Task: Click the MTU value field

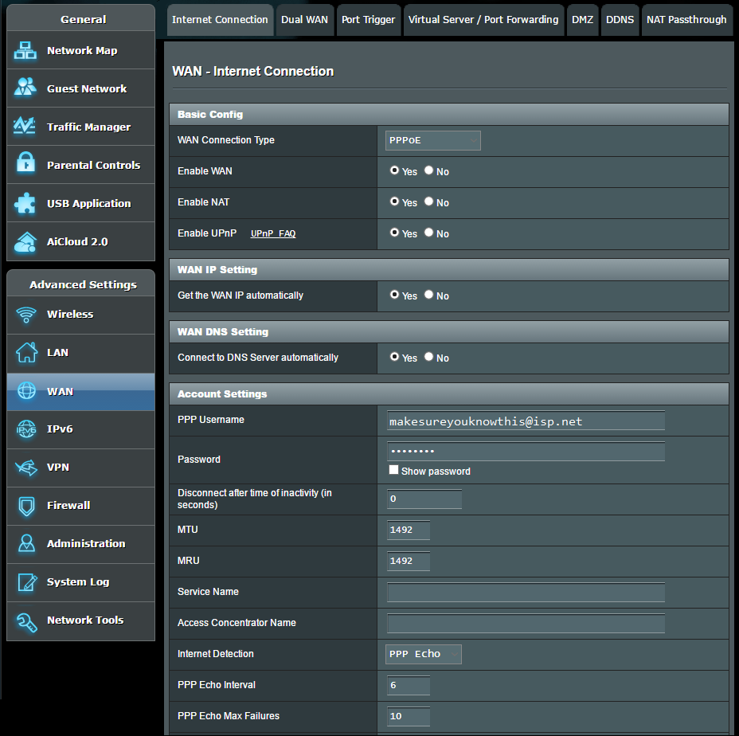Action: point(409,530)
